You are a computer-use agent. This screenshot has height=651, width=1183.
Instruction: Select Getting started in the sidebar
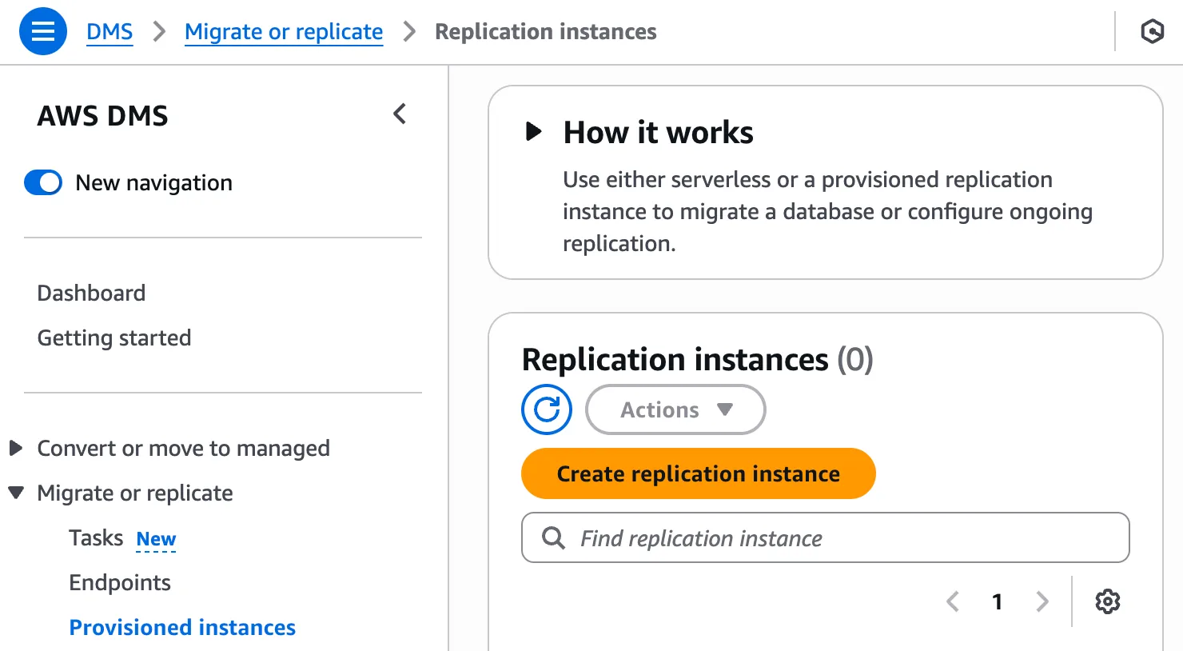coord(114,337)
